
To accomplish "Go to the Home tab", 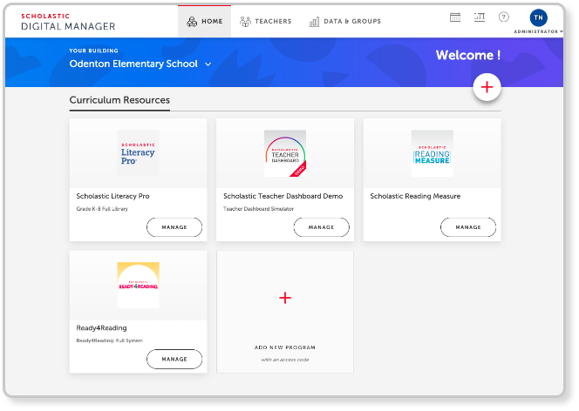I will click(x=205, y=22).
